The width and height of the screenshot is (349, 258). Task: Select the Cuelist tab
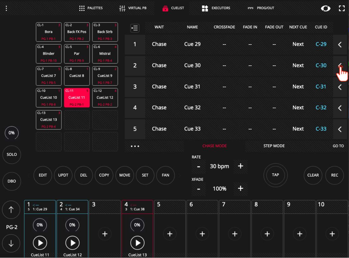tap(173, 8)
